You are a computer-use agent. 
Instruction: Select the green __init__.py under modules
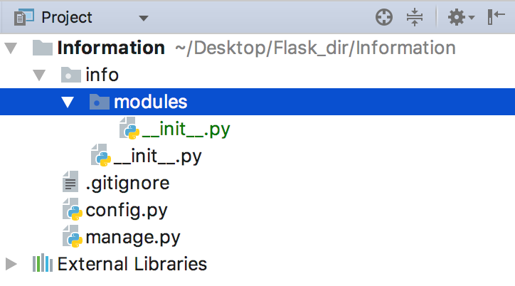[186, 129]
